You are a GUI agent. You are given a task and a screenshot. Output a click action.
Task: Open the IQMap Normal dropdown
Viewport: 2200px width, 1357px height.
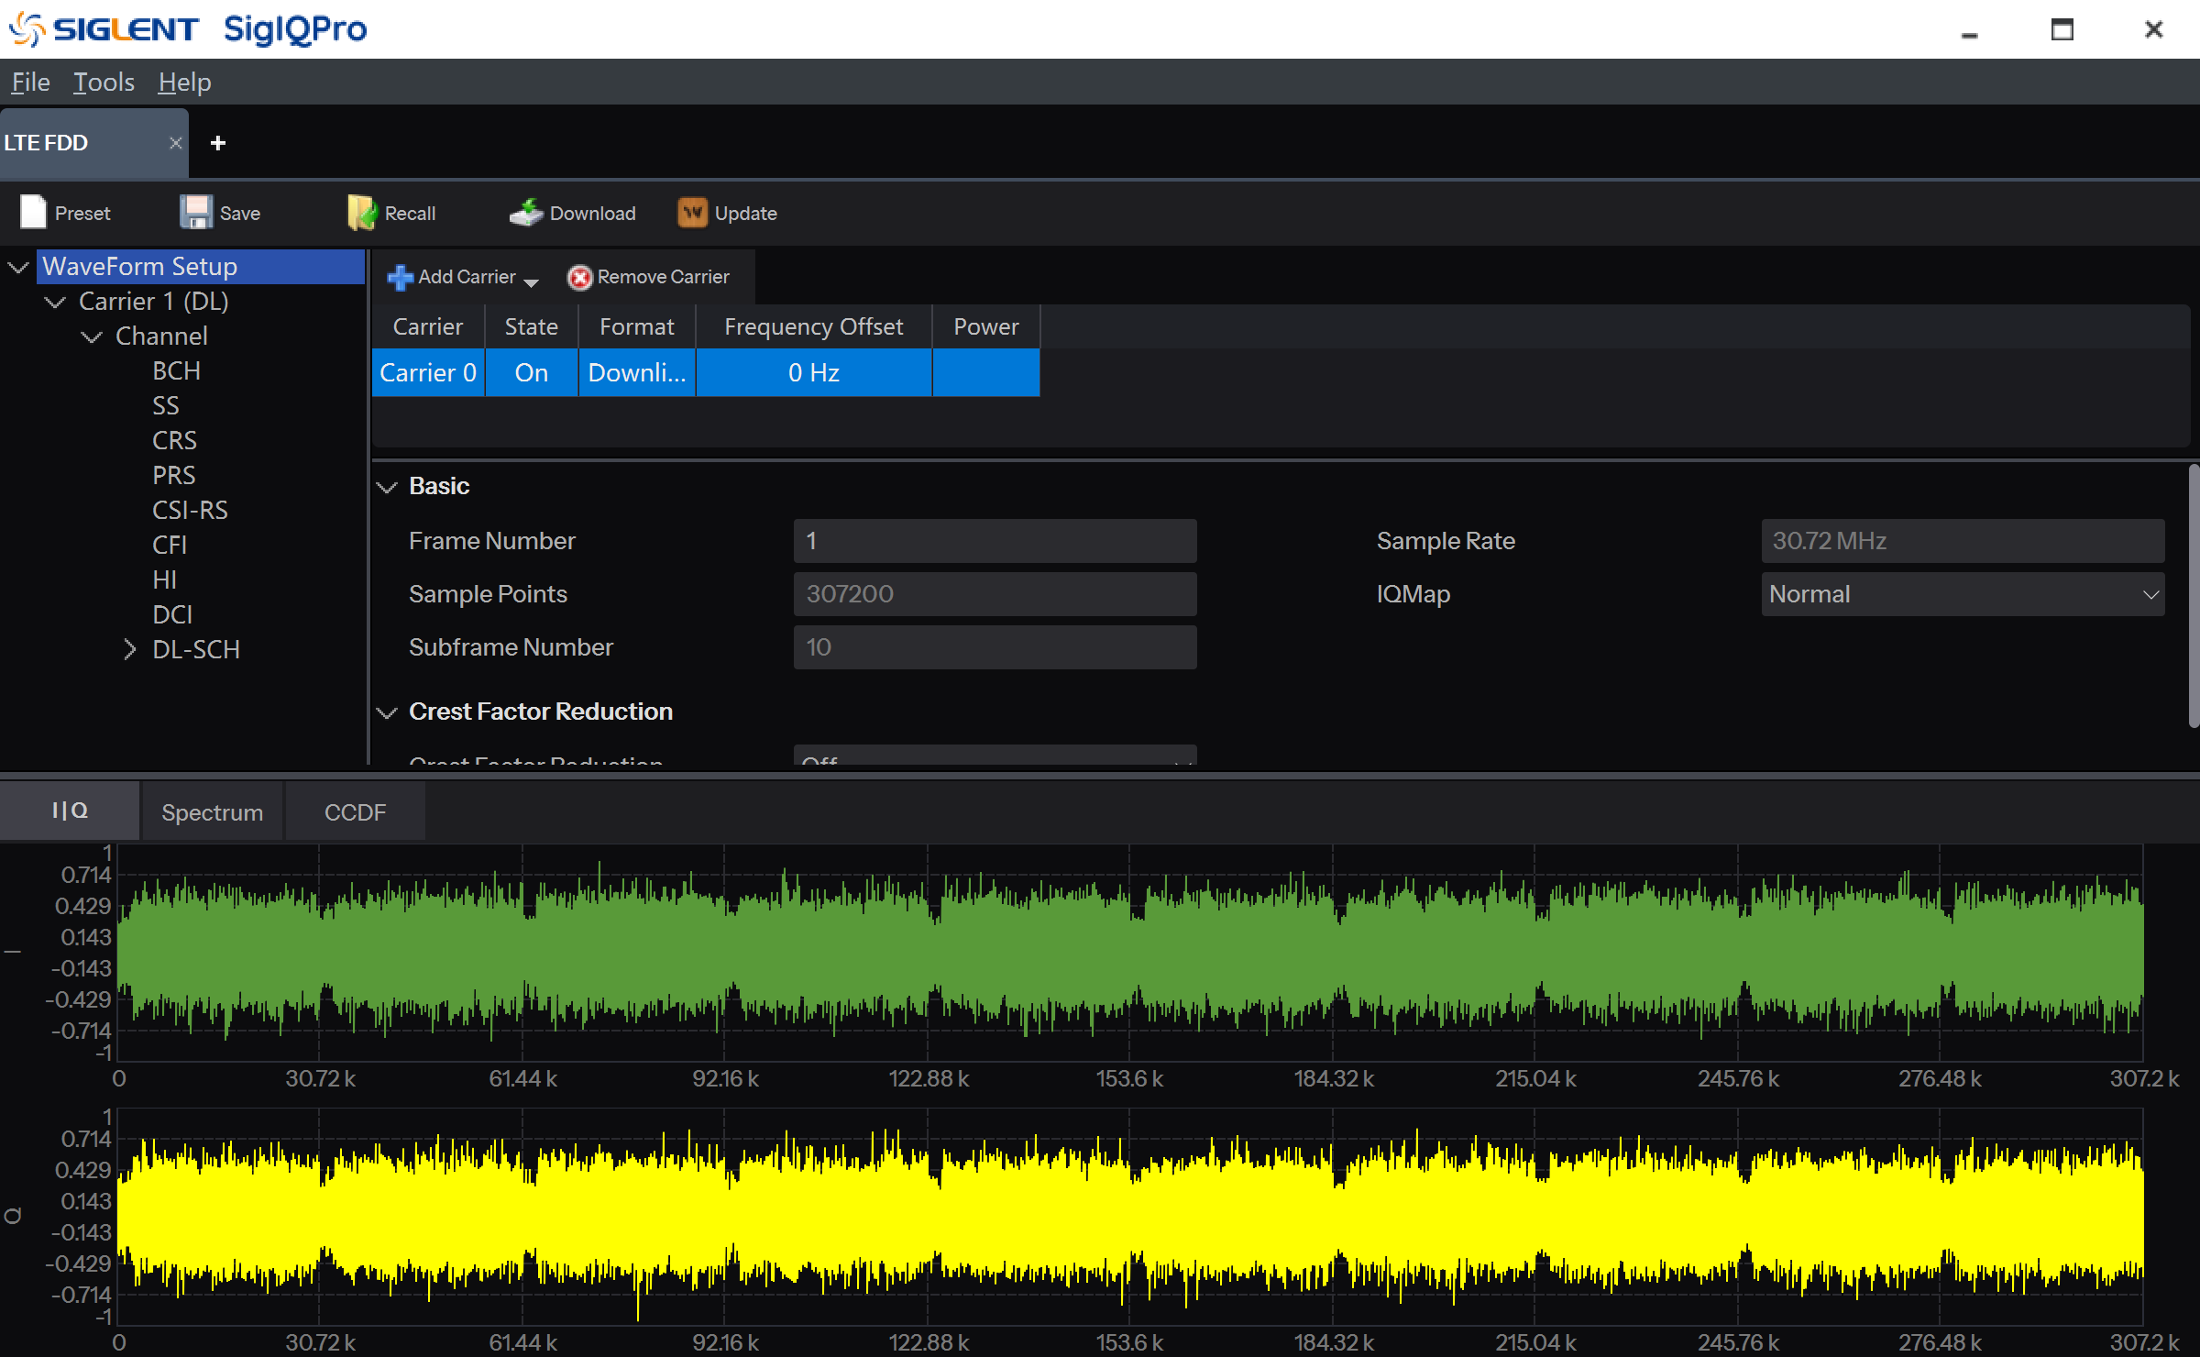[x=1962, y=594]
